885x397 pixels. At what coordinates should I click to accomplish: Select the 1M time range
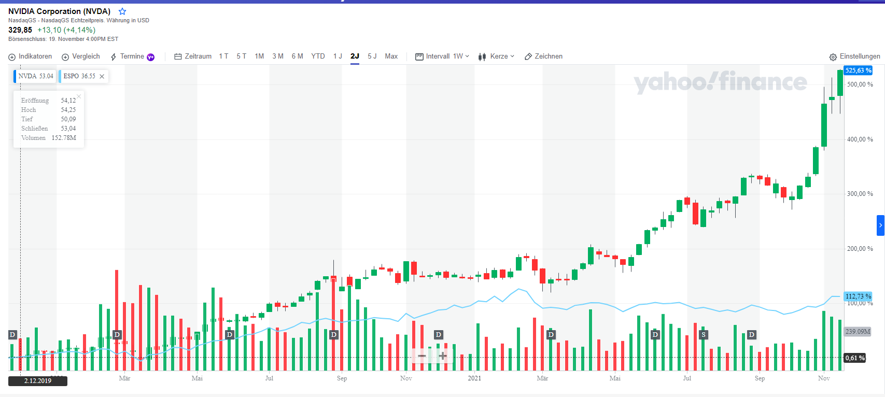coord(260,56)
